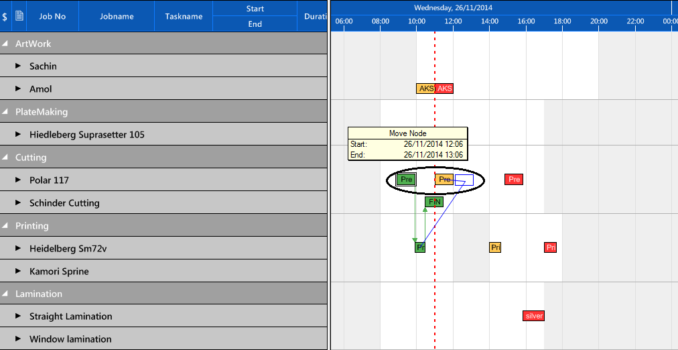Expand the Kamori Sprine row

17,271
